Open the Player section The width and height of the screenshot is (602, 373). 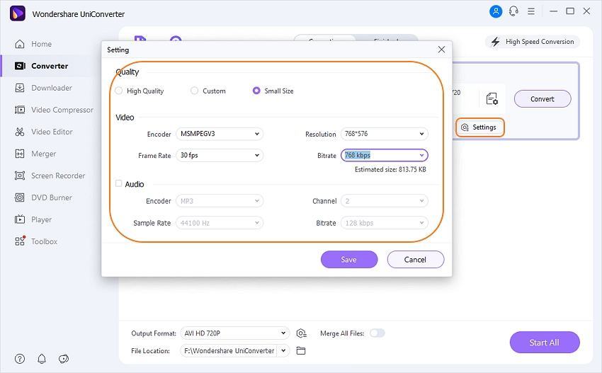(x=42, y=219)
